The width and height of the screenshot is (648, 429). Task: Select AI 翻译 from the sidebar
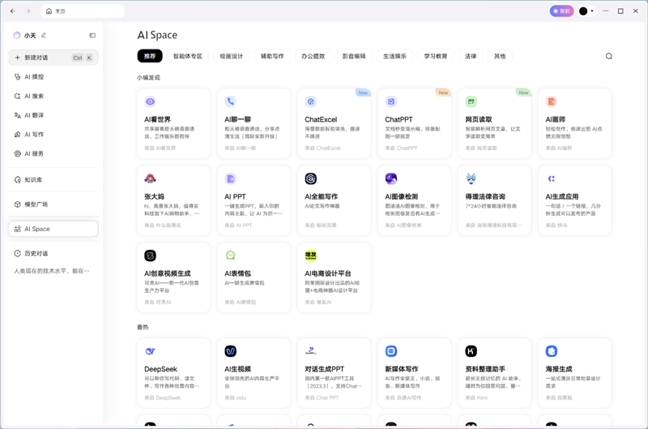click(x=34, y=115)
